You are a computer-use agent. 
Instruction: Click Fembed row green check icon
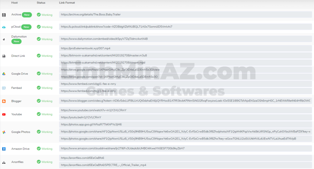(39, 88)
